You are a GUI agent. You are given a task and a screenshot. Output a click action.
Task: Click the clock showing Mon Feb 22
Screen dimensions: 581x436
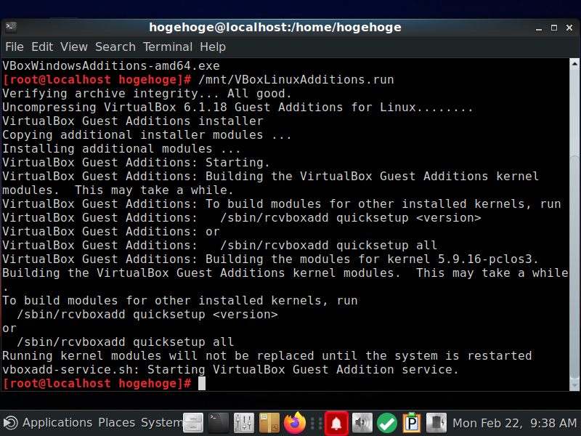coord(515,423)
